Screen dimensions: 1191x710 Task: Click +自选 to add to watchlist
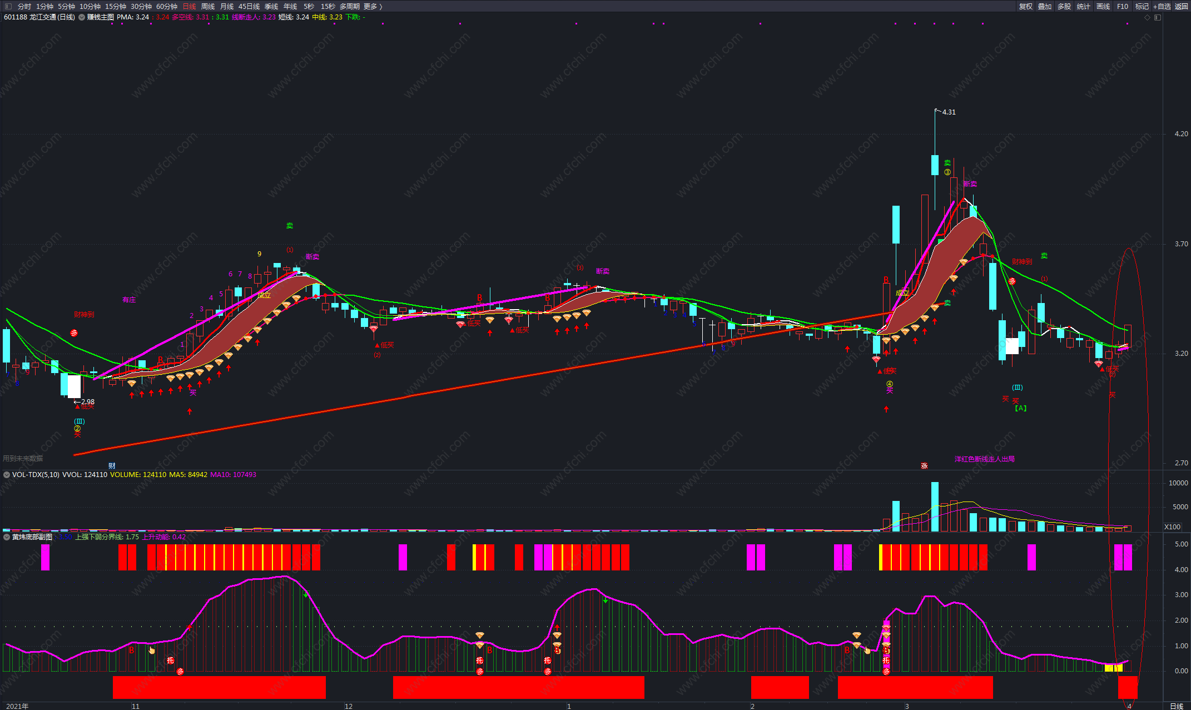pos(1162,6)
